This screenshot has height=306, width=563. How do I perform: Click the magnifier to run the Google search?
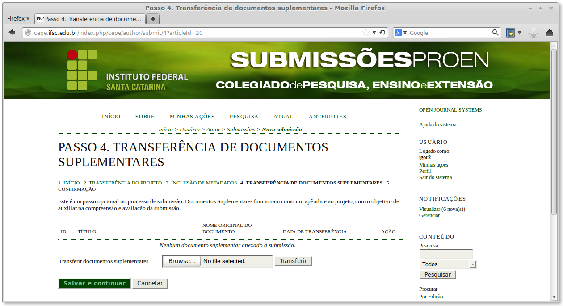496,32
